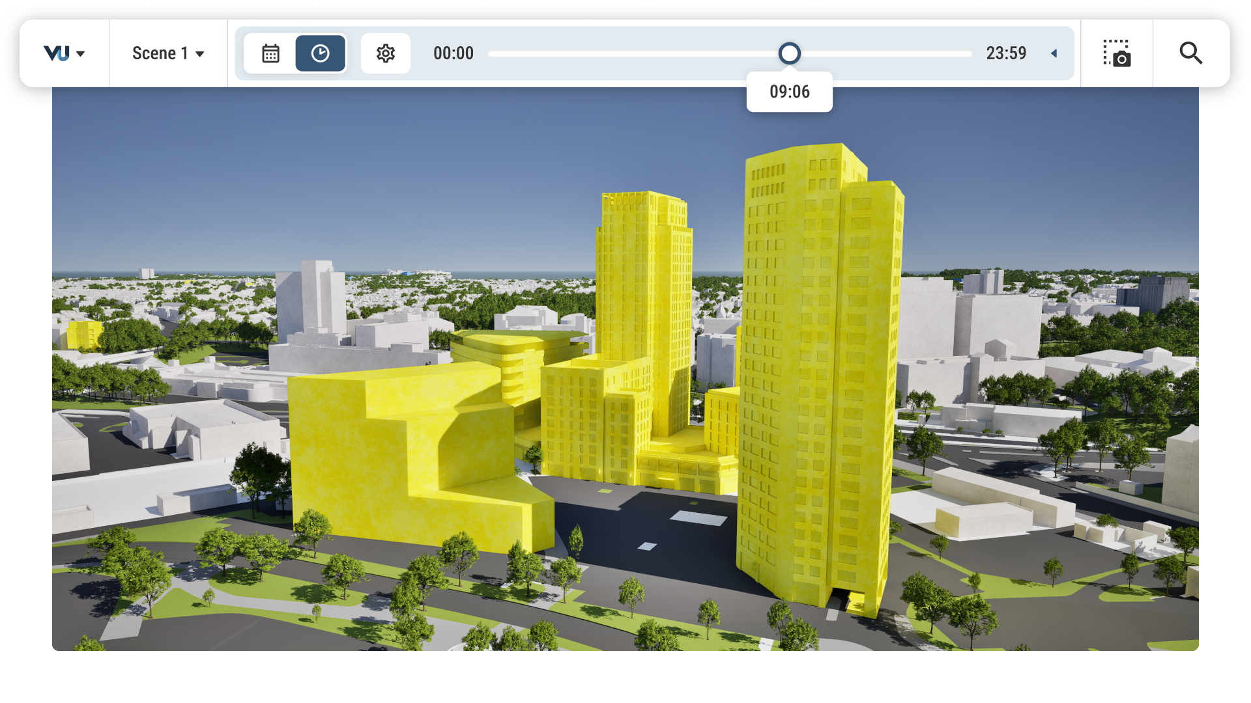Collapse the time panel arrow
This screenshot has width=1251, height=703.
point(1054,53)
